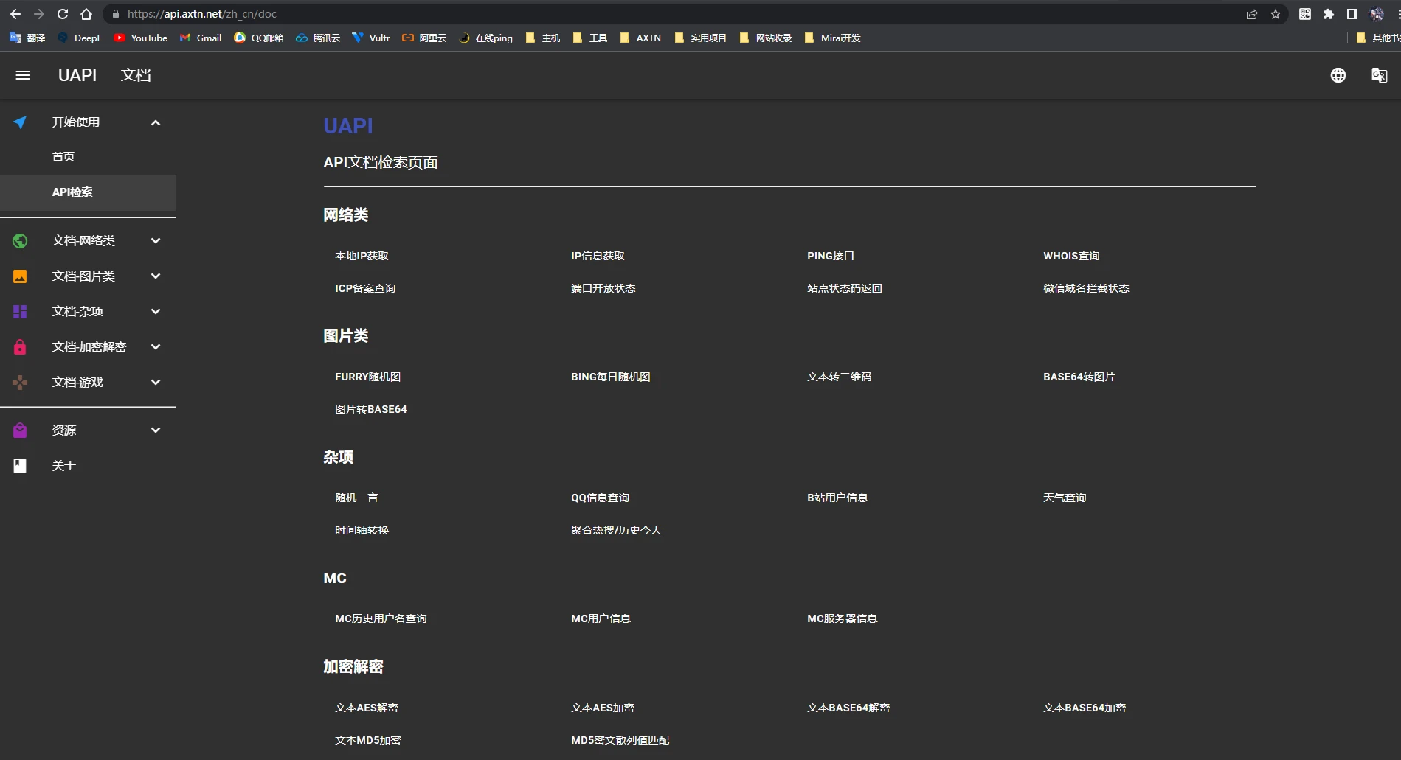The width and height of the screenshot is (1401, 760).
Task: Open 聚合热搜/历史今天 link
Action: pos(617,530)
